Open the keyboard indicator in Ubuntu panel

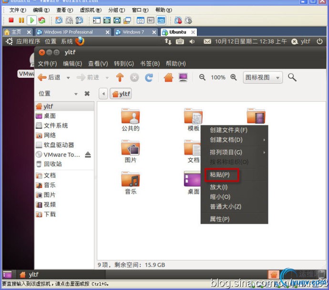click(180, 41)
